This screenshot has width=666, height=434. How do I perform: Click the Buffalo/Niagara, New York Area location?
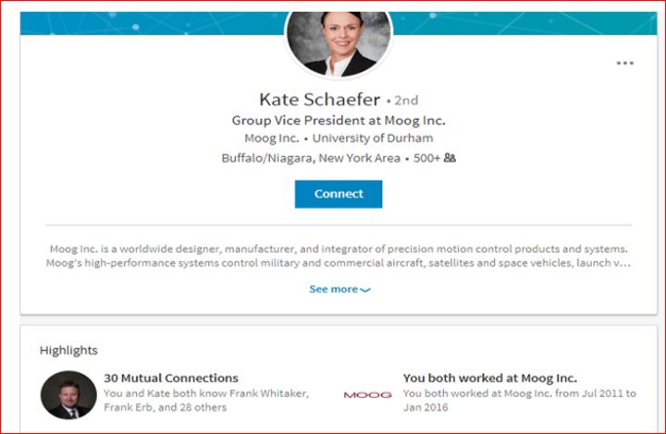pyautogui.click(x=311, y=158)
